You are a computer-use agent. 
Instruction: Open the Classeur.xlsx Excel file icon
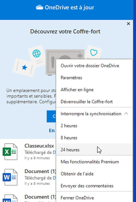10,152
